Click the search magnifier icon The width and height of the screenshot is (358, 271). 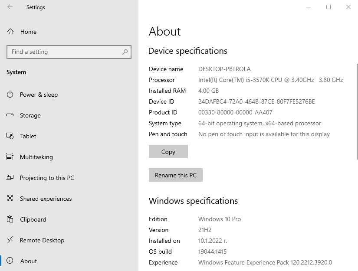point(125,52)
